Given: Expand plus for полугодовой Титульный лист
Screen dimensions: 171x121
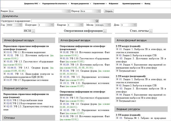Looking at the screenshot, I should coord(117,101).
